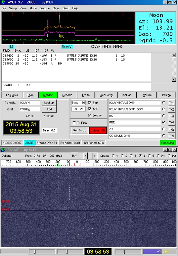Select radio button for RRR message
The height and width of the screenshot is (256, 178).
point(163,122)
